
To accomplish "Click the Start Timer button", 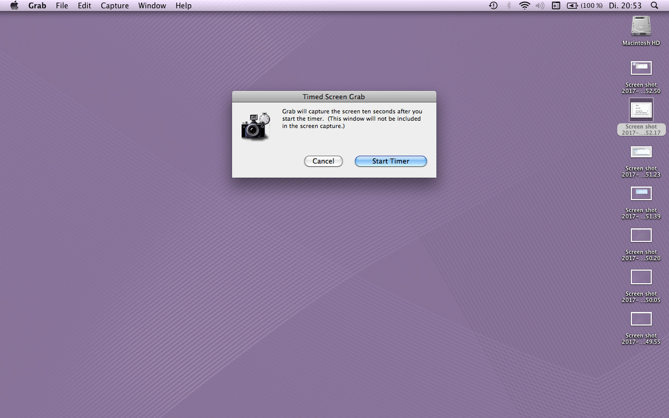I will coord(391,161).
